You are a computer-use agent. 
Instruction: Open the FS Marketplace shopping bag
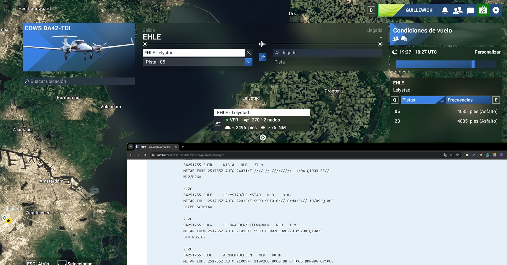point(483,10)
